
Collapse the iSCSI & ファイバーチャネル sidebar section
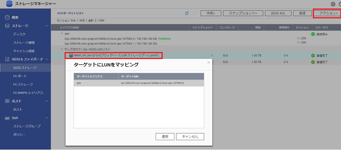click(46, 59)
